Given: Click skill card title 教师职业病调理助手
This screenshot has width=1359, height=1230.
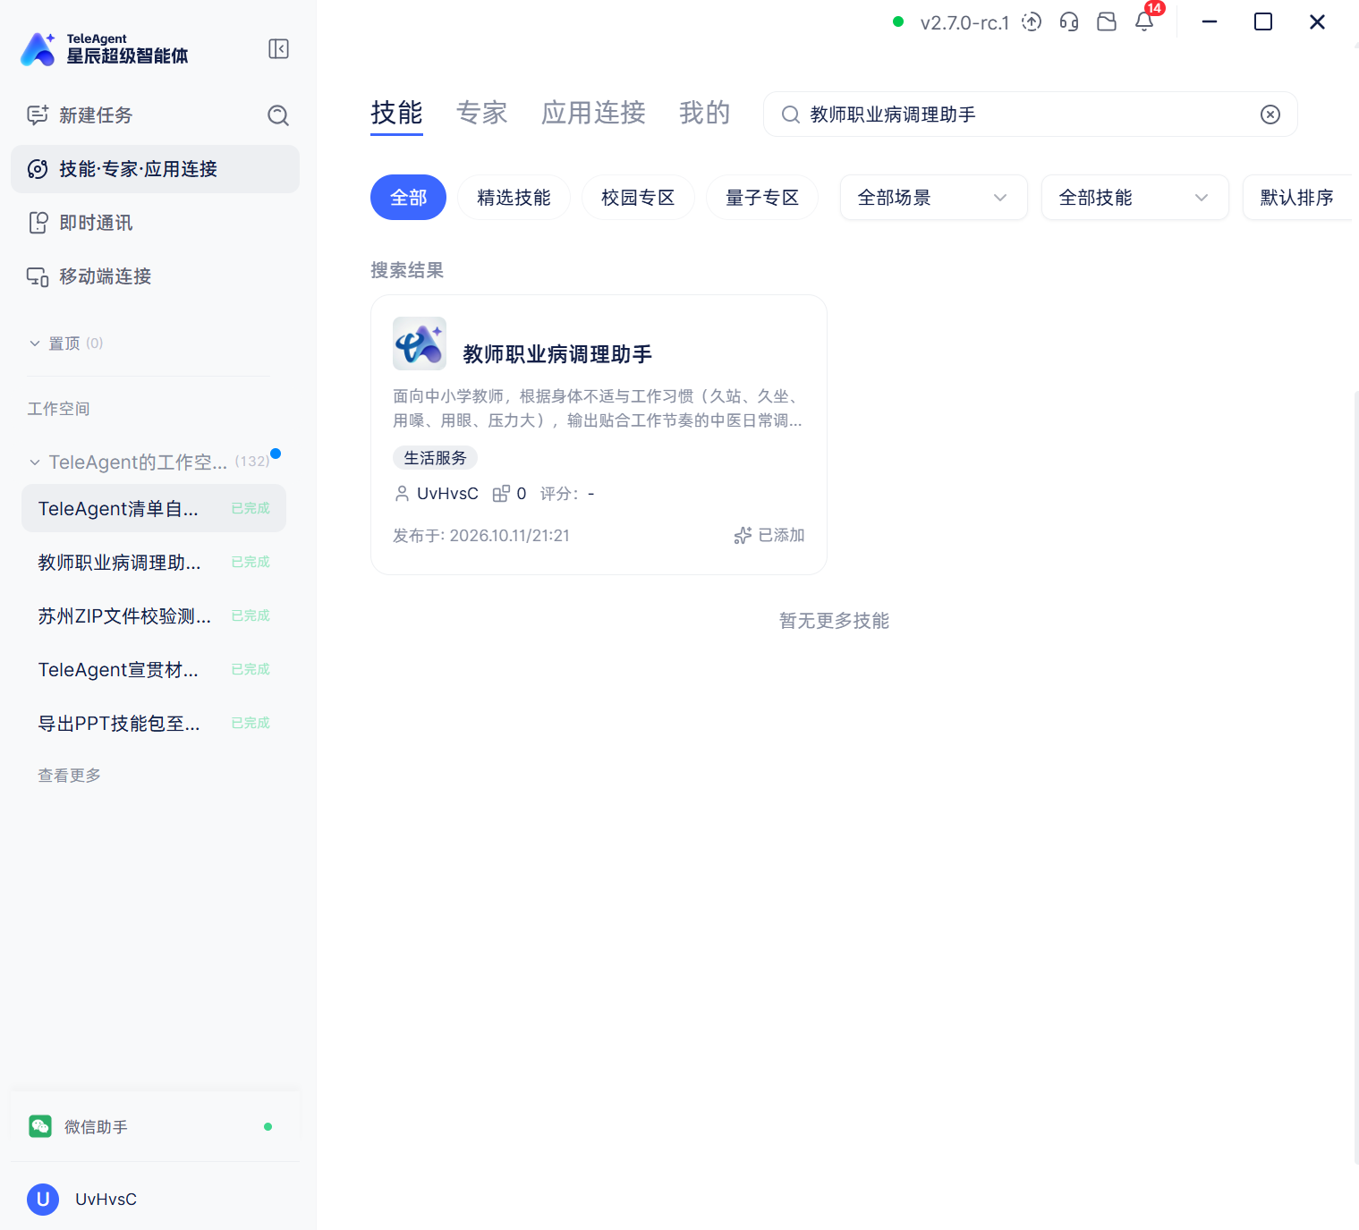Looking at the screenshot, I should click(557, 354).
